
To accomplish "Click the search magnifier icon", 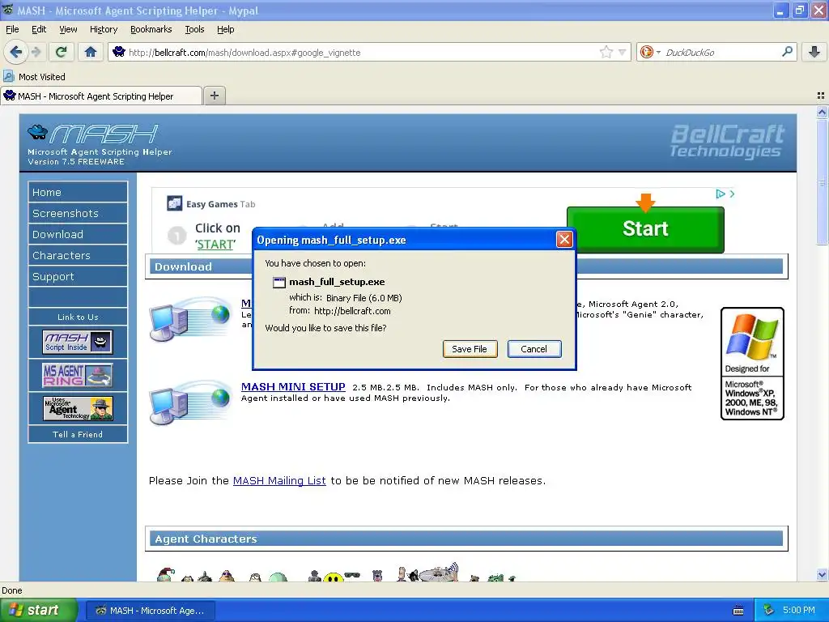I will [787, 51].
